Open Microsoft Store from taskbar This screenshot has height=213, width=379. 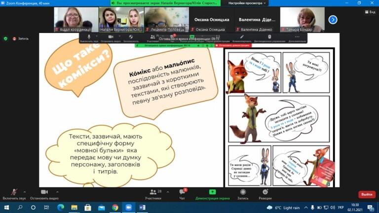88,208
